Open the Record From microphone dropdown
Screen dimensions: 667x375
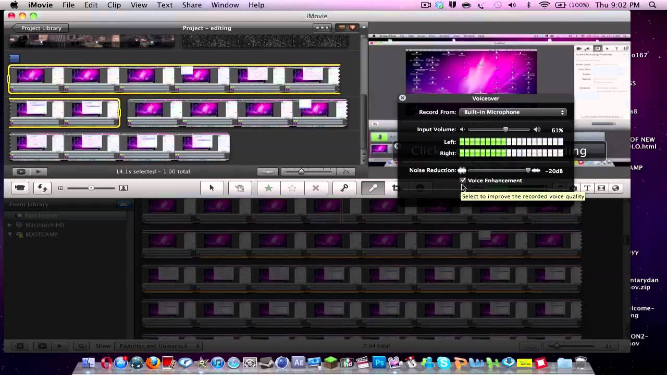click(x=512, y=112)
